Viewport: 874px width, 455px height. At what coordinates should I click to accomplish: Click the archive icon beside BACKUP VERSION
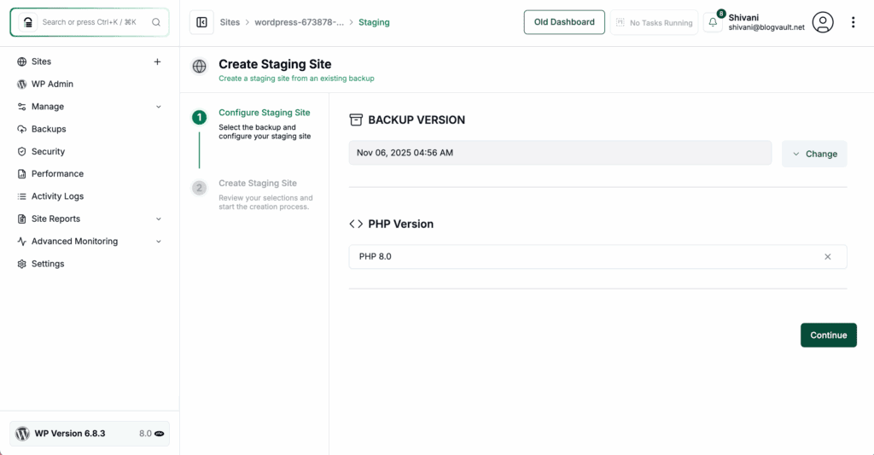(356, 120)
